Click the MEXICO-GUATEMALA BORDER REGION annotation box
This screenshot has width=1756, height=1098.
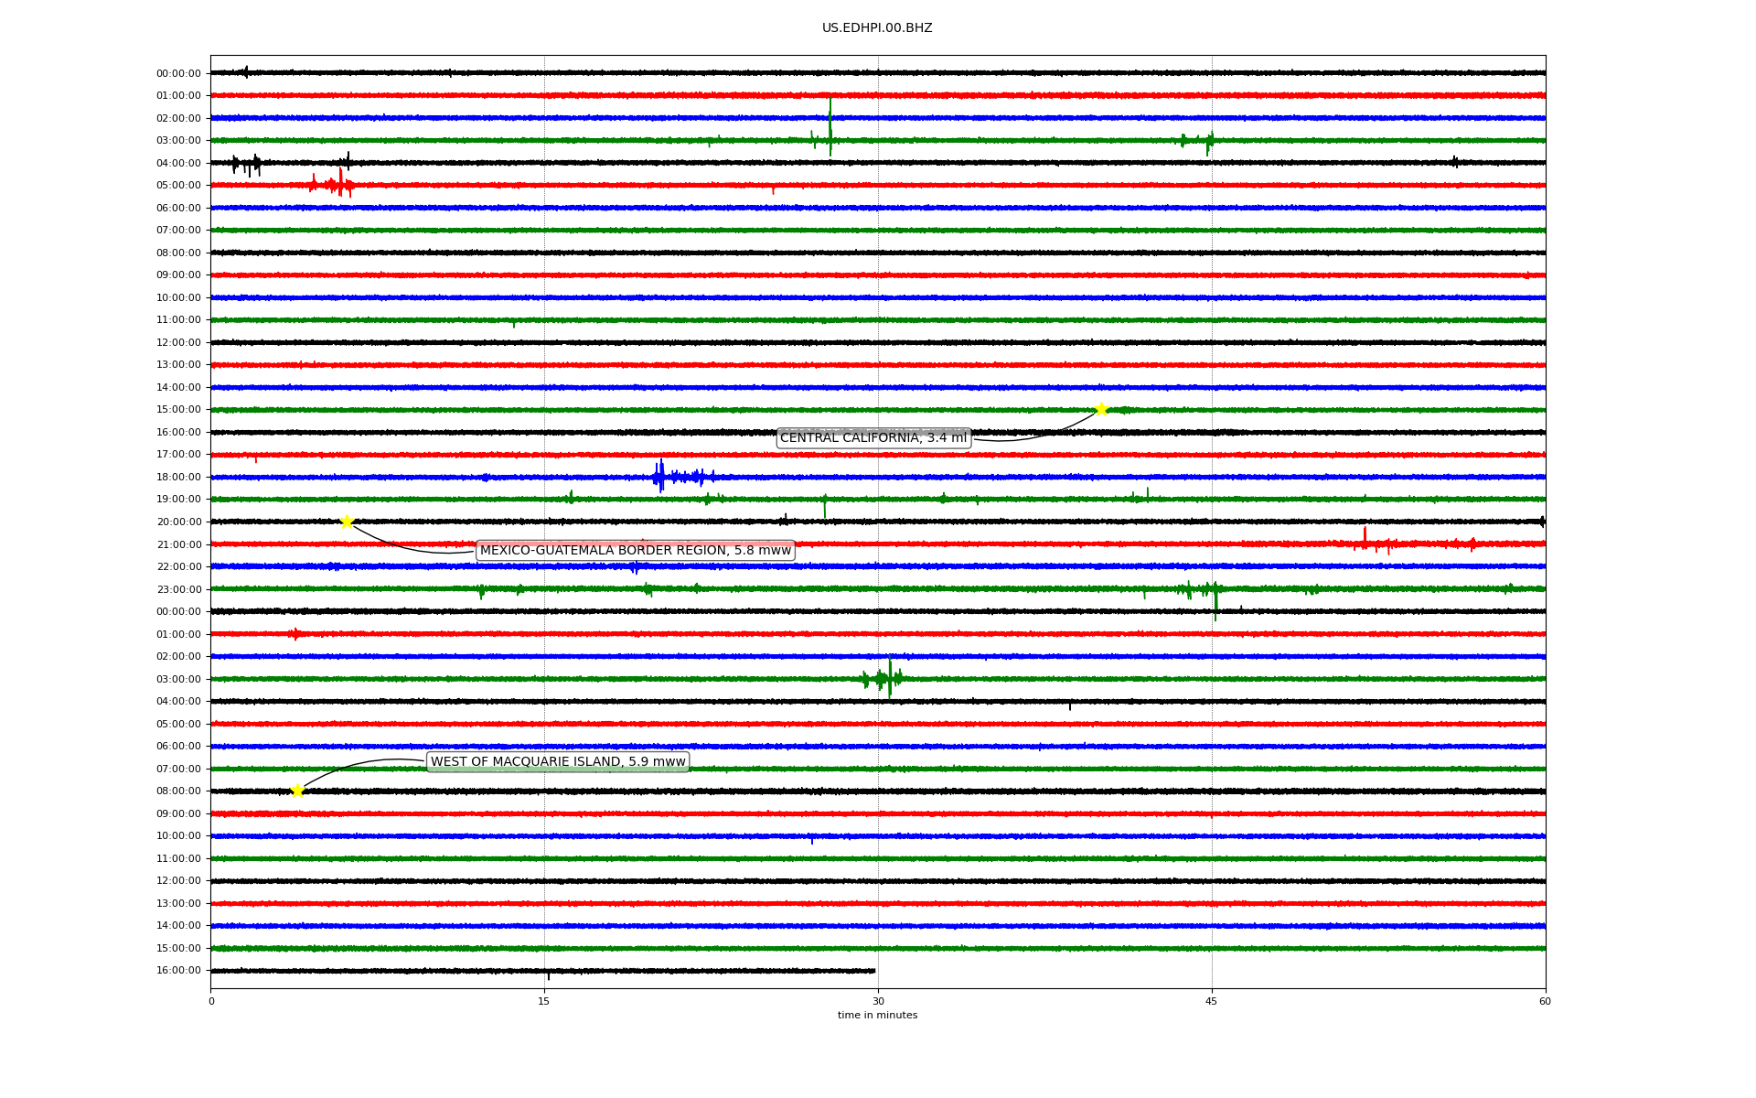635,551
